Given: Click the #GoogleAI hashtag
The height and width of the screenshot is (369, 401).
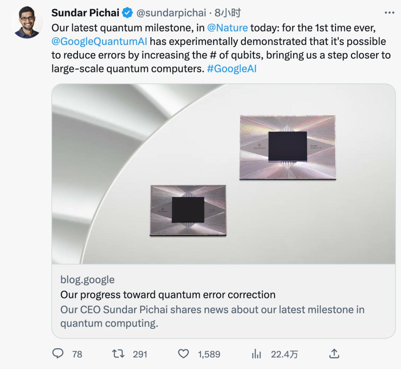Looking at the screenshot, I should [231, 69].
